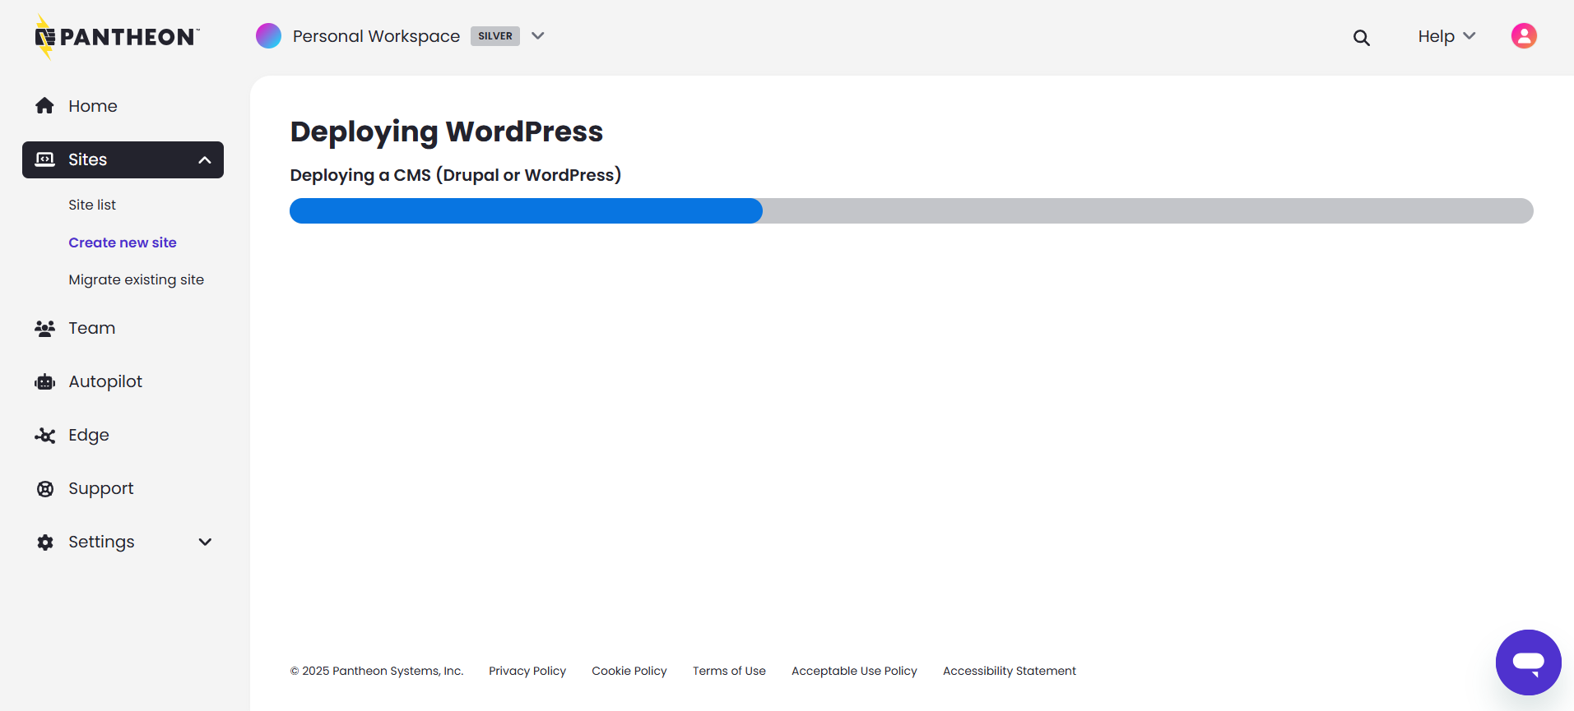Select Migrate existing site
The width and height of the screenshot is (1574, 711).
136,279
